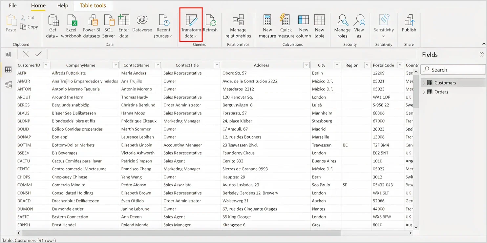
Task: Open Manage roles
Action: [342, 26]
